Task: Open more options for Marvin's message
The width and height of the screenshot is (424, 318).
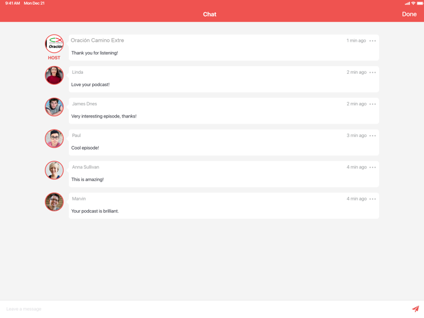Action: point(373,199)
